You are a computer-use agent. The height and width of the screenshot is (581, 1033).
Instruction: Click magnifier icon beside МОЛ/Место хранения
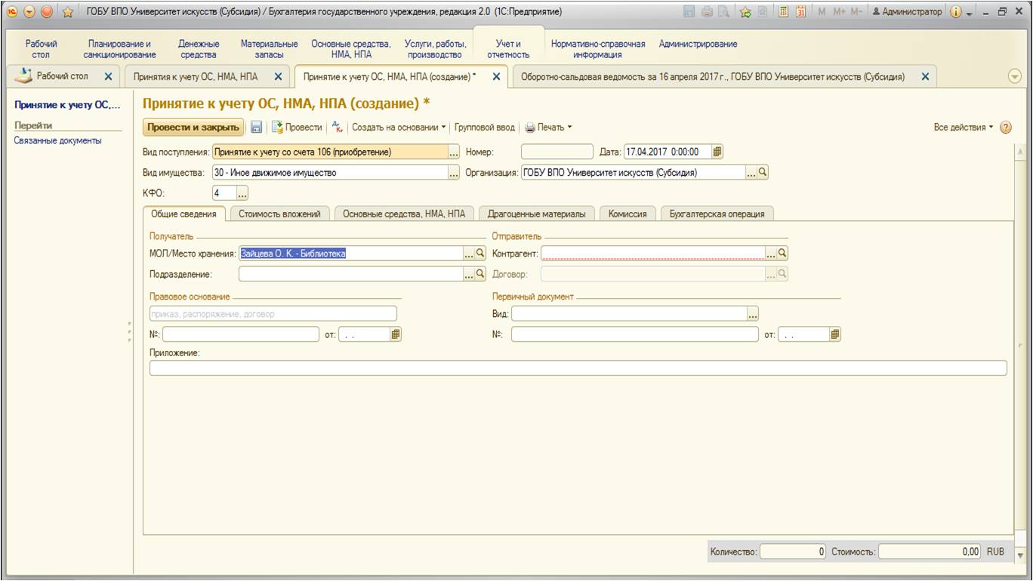tap(480, 254)
